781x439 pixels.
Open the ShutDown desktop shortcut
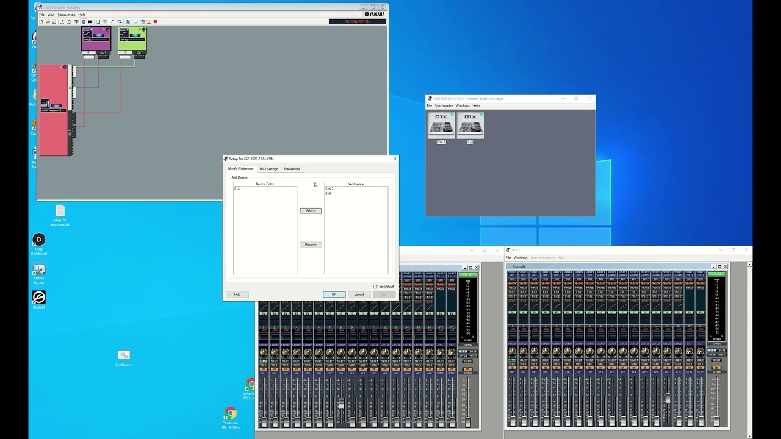coord(124,358)
